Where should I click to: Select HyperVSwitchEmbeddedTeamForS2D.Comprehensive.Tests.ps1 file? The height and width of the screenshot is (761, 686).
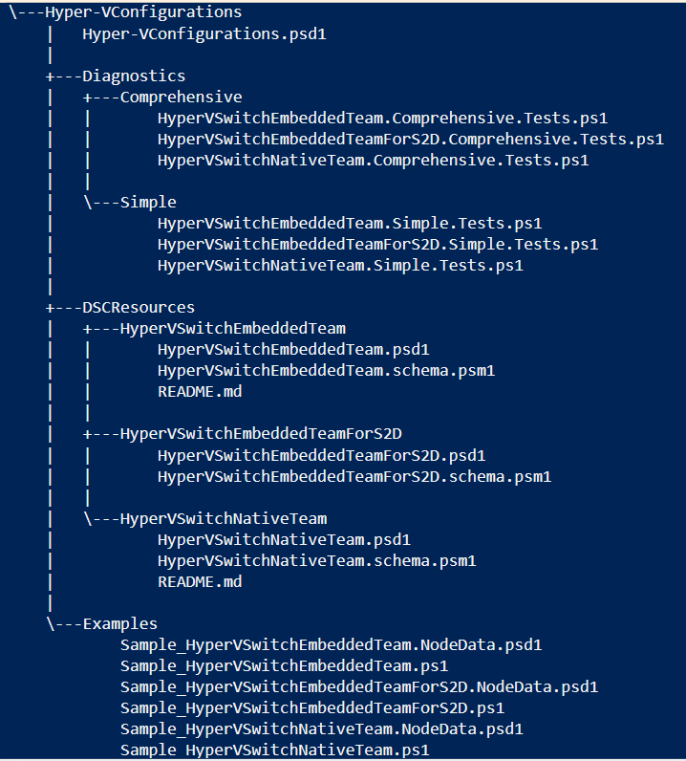[410, 140]
